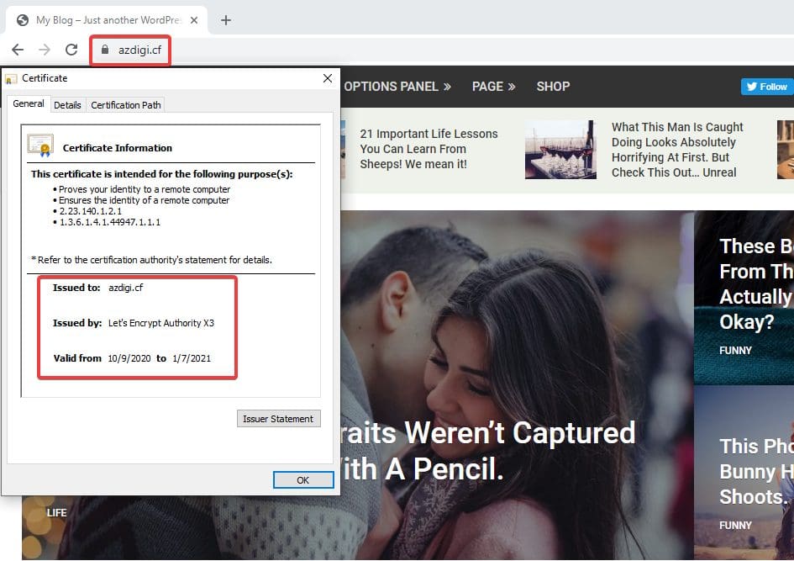
Task: Click the boat thumbnail next to the article
Action: [x=560, y=150]
